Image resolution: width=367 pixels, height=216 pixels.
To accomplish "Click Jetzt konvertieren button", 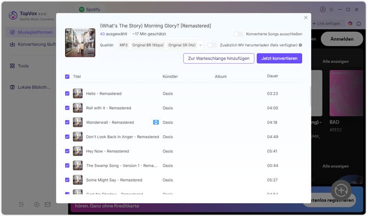I will click(x=279, y=59).
